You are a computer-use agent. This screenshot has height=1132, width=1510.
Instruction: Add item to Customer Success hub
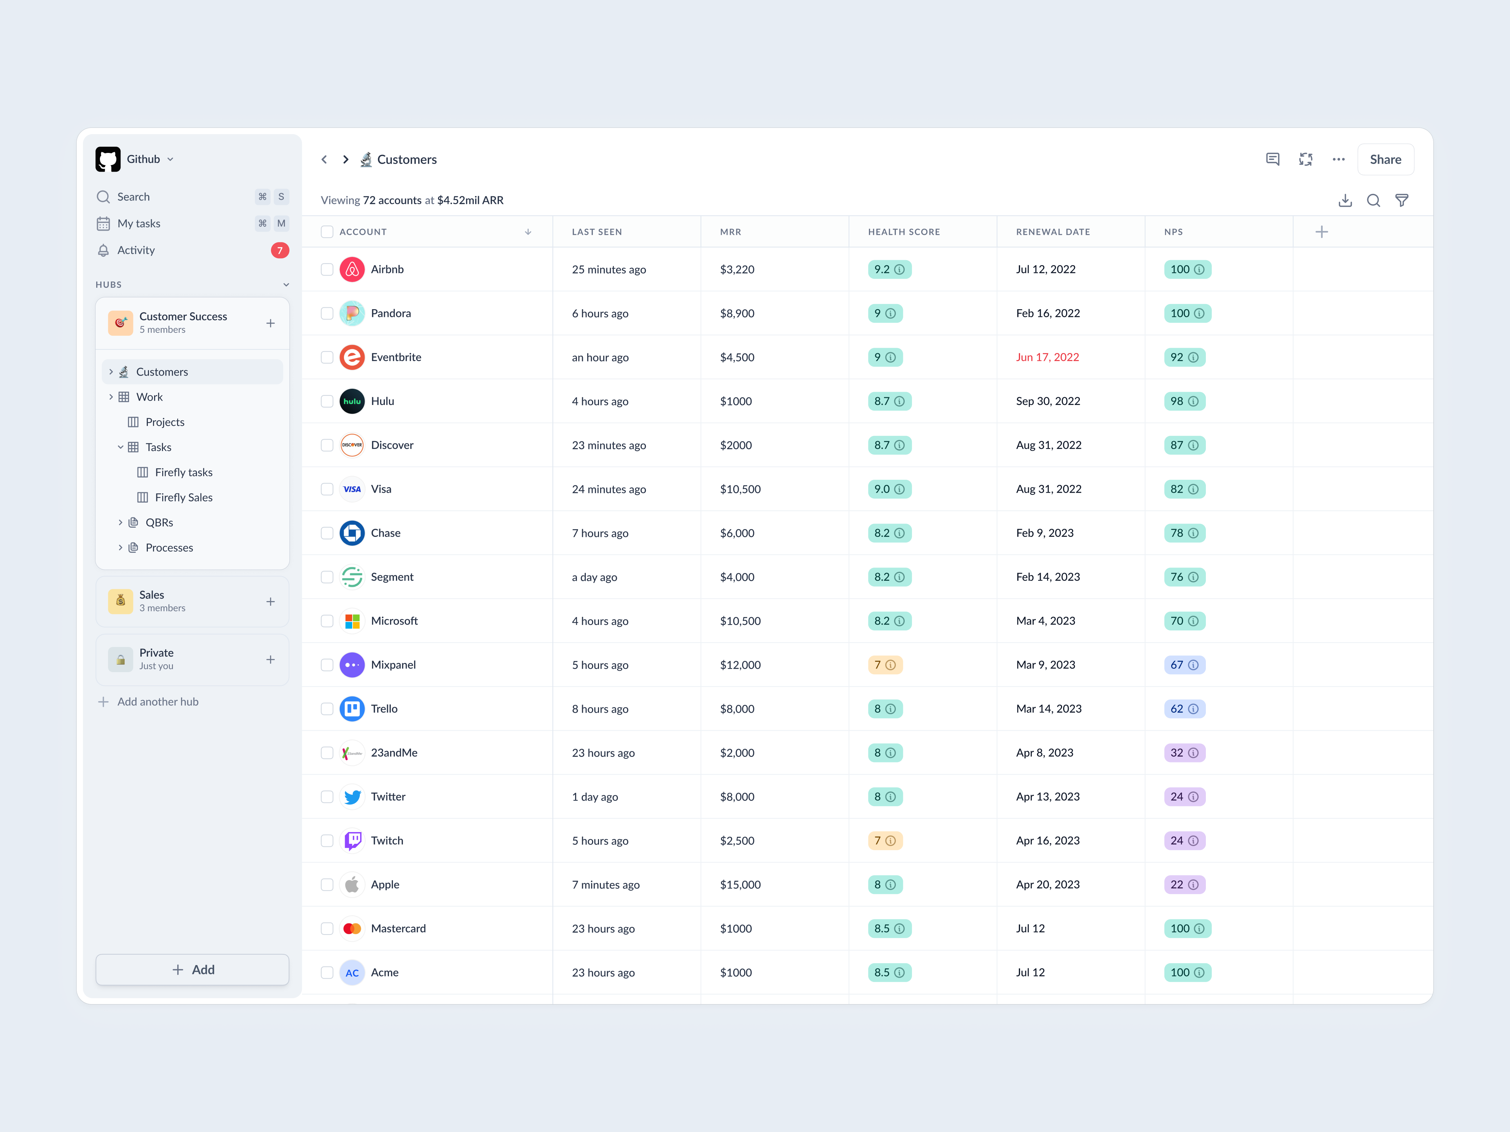tap(270, 323)
